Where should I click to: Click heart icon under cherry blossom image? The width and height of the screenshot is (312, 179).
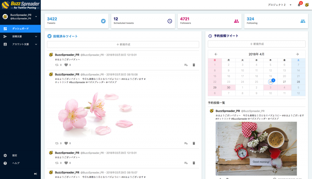click(66, 143)
